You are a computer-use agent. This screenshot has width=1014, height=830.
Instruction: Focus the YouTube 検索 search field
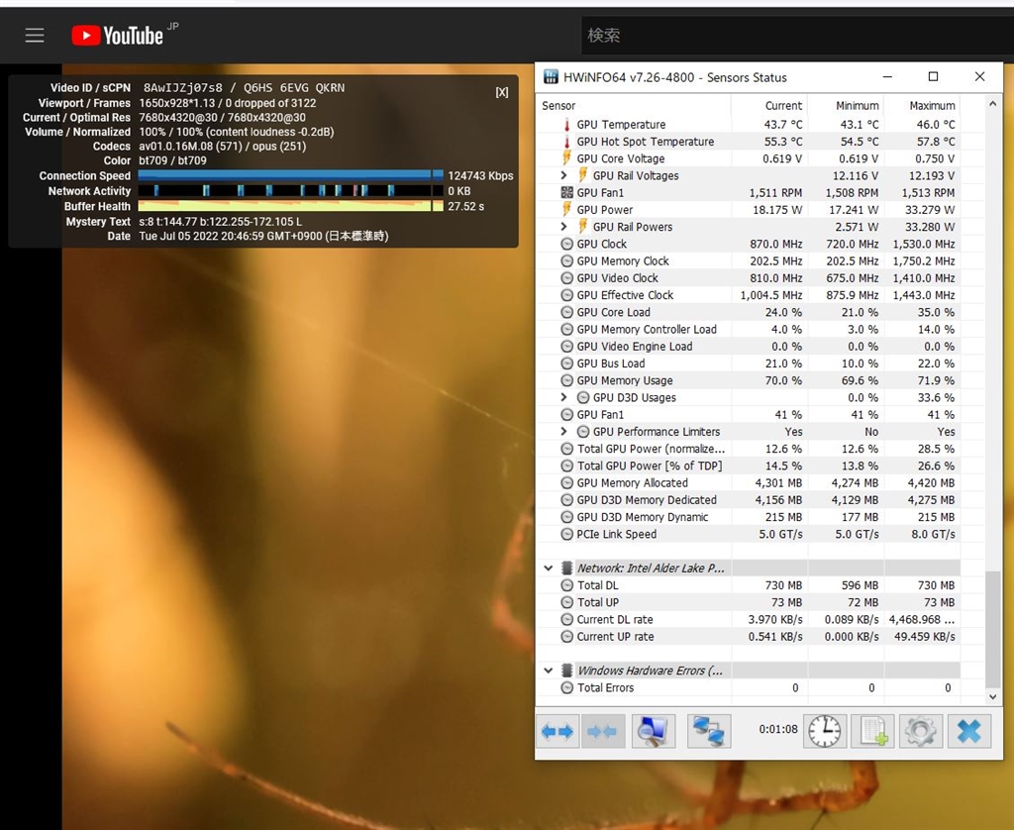point(797,35)
